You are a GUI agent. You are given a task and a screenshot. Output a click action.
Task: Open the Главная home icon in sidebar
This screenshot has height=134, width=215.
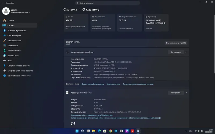click(5, 20)
